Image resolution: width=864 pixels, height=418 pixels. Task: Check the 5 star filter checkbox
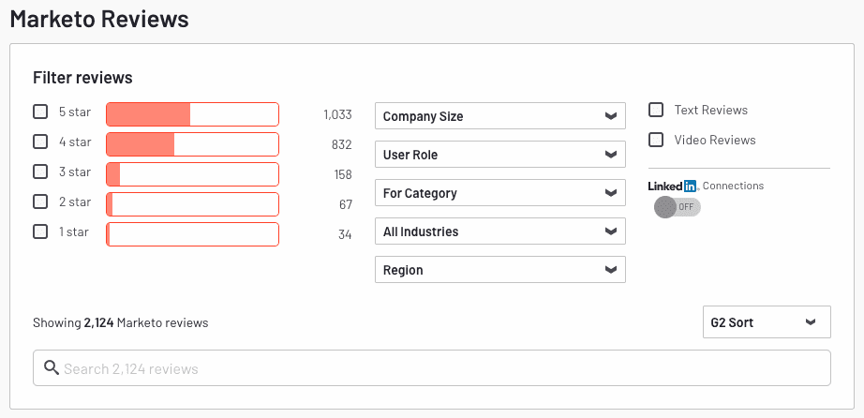(x=40, y=112)
